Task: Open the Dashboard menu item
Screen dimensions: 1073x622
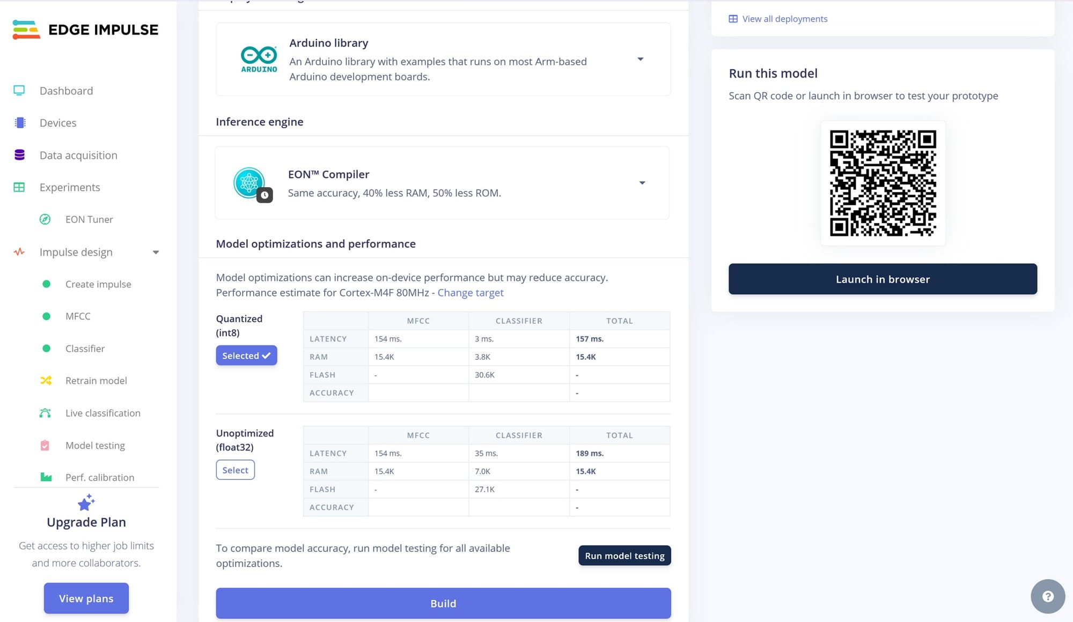Action: 66,91
